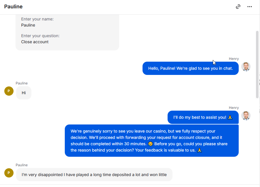Click the prayer emoji after feedback sentence
Screen dimensions: 260x187
pos(200,150)
